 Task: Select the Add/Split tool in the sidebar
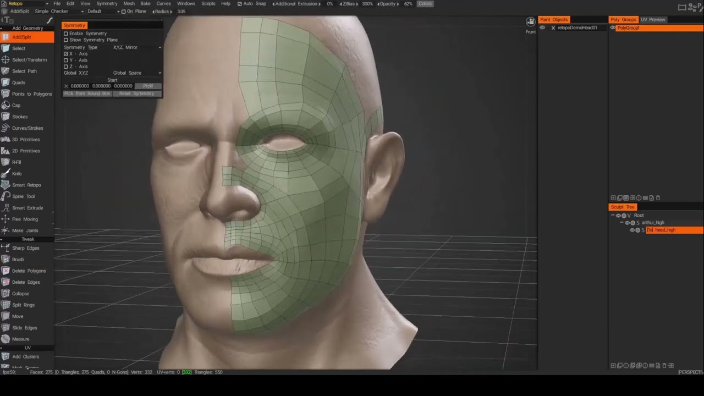point(27,37)
